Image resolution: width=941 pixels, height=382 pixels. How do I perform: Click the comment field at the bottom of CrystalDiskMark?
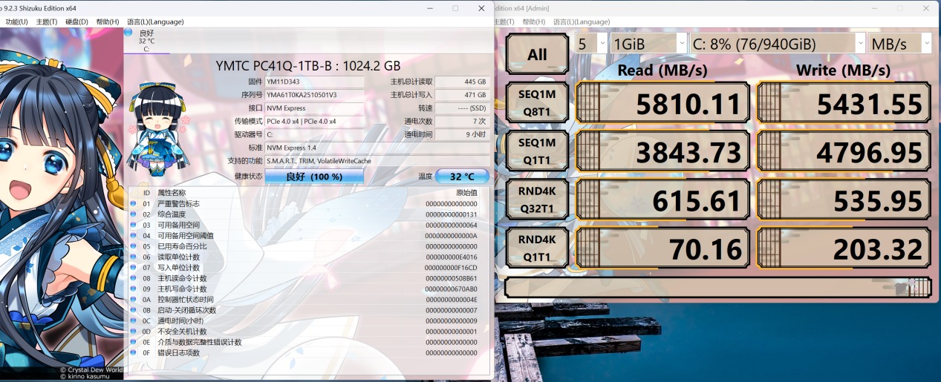pyautogui.click(x=717, y=286)
